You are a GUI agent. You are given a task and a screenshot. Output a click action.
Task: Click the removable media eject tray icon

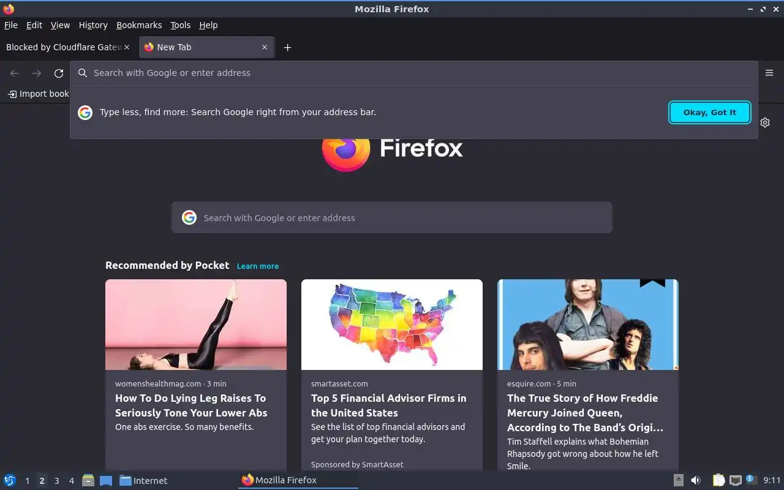(678, 480)
